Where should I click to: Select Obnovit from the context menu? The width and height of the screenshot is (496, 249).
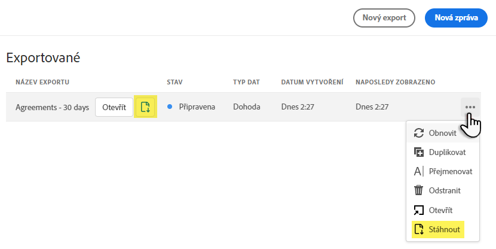443,133
